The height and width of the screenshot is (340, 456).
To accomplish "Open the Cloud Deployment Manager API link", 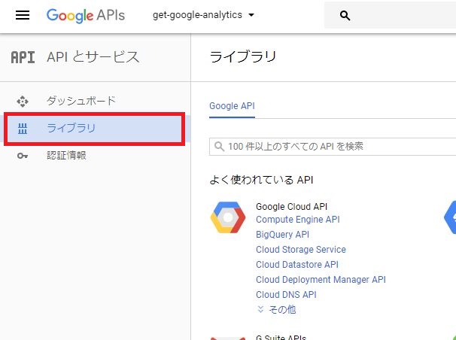I will (321, 280).
